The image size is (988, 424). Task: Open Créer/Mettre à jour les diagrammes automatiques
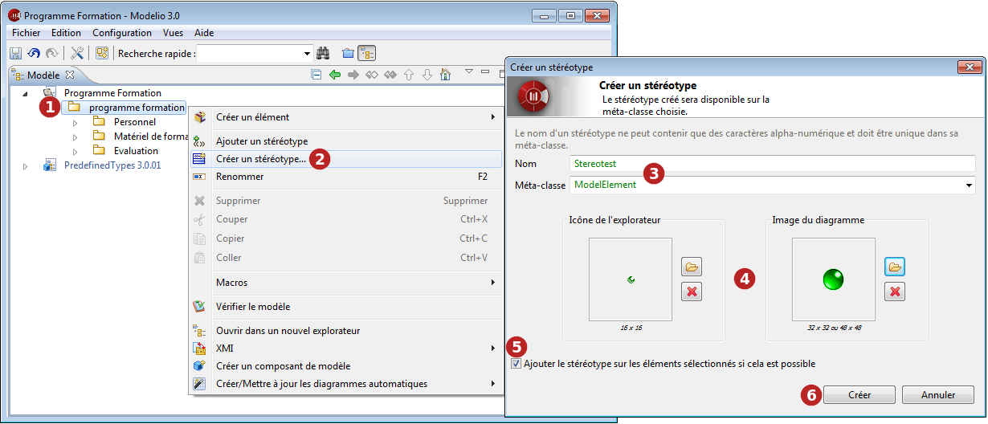pos(345,384)
